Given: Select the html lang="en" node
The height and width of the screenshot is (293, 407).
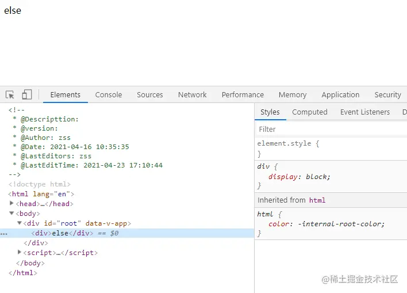Looking at the screenshot, I should [41, 194].
